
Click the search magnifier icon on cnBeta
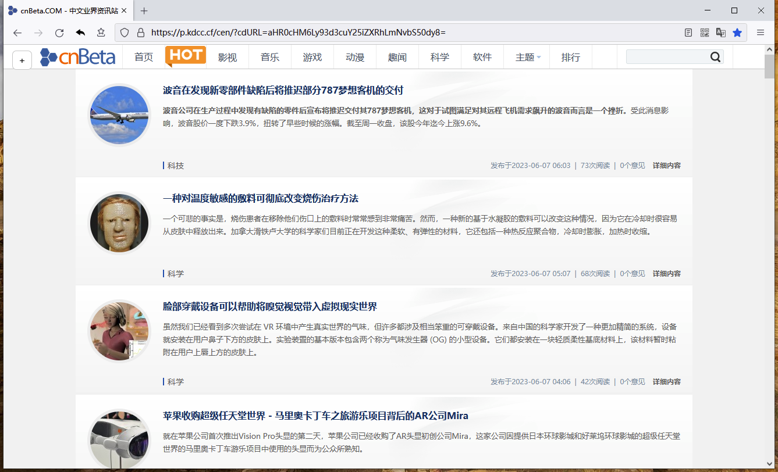pos(715,57)
